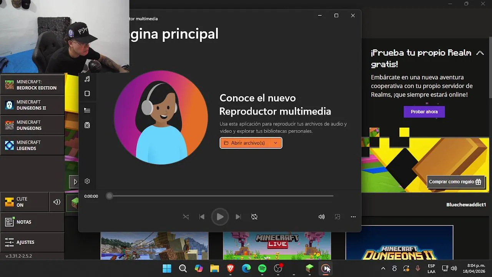Show hidden system tray icons
Image resolution: width=492 pixels, height=277 pixels.
pyautogui.click(x=383, y=269)
